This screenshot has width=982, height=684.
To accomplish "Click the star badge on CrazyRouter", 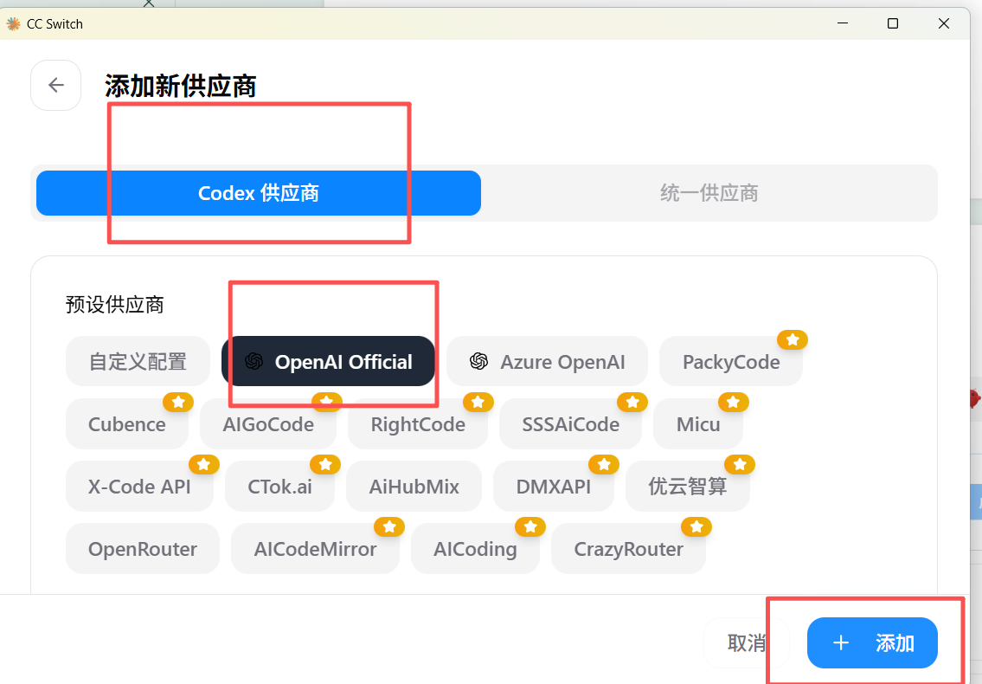I will tap(696, 526).
